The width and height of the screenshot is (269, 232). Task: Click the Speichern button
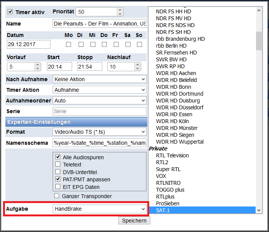[134, 221]
